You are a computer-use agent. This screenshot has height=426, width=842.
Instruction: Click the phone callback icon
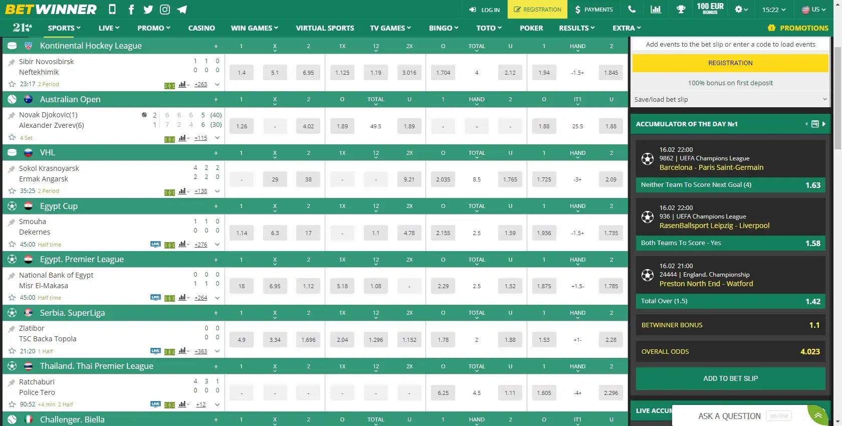[632, 9]
